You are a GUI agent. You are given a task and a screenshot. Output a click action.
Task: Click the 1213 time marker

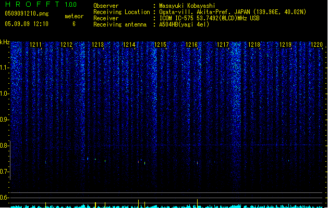point(98,45)
